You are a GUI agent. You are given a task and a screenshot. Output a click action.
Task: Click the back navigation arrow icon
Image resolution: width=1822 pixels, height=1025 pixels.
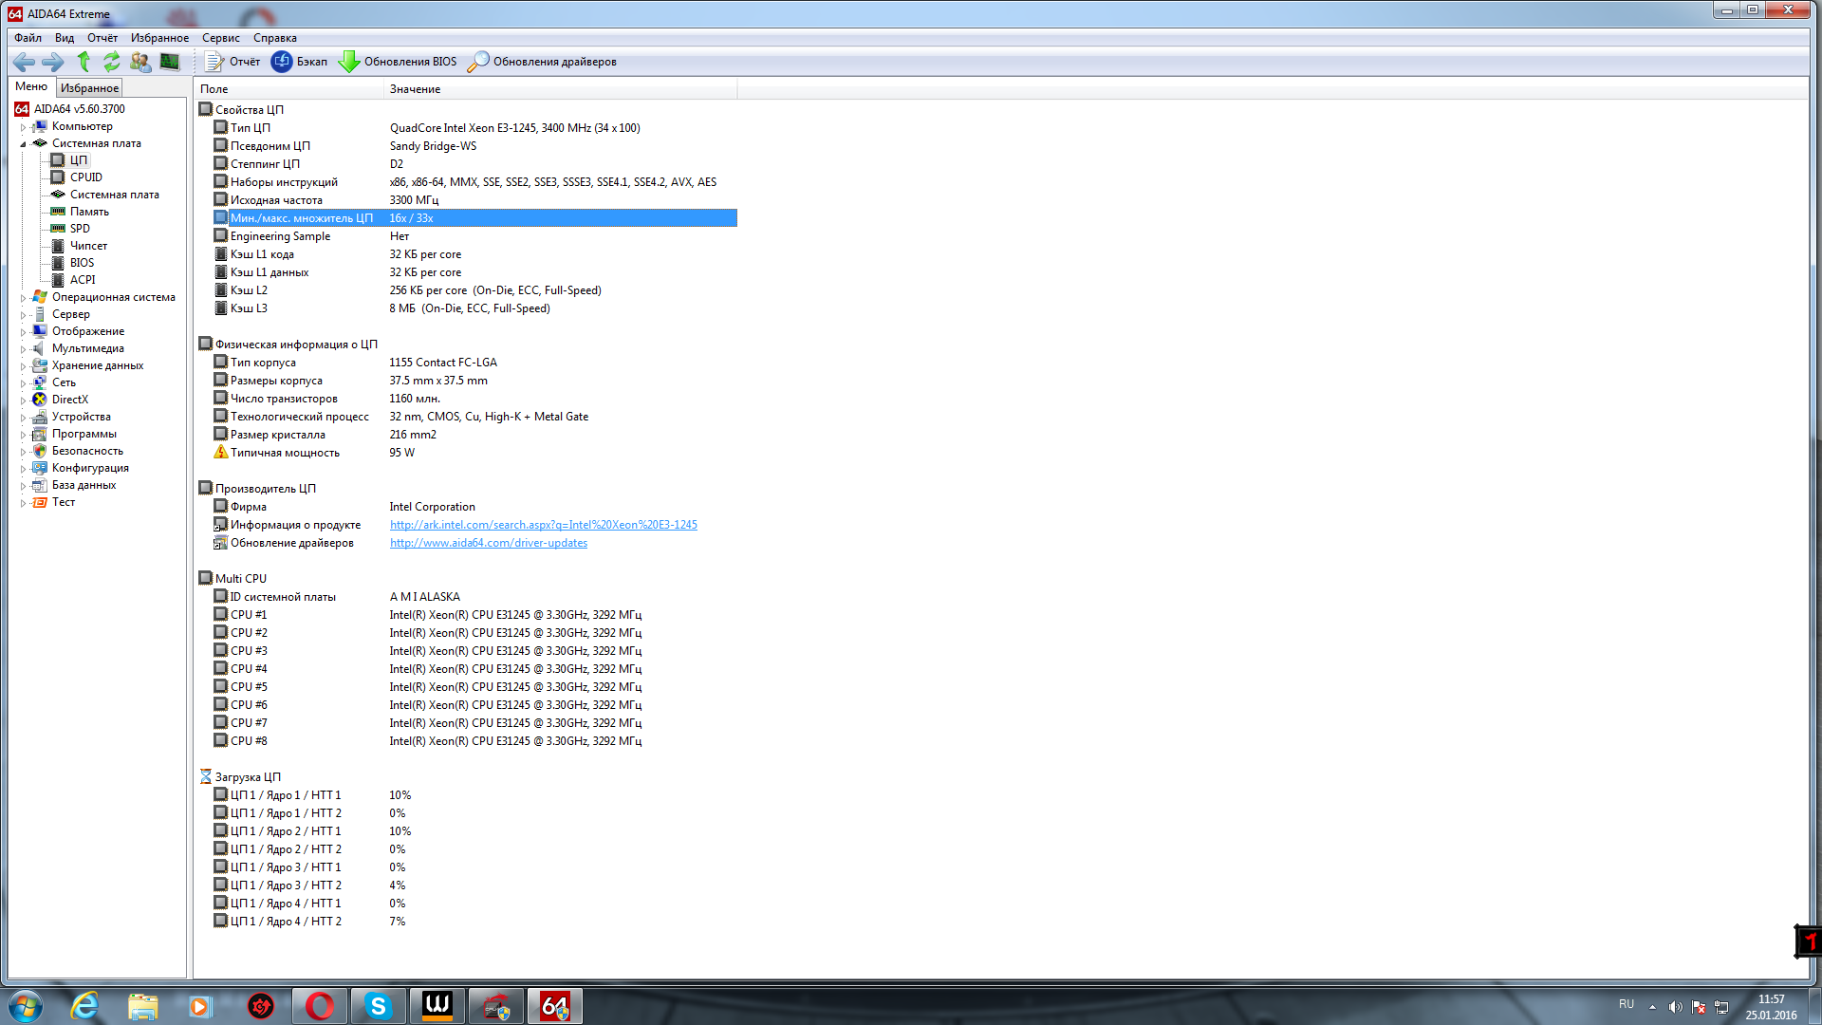click(24, 62)
